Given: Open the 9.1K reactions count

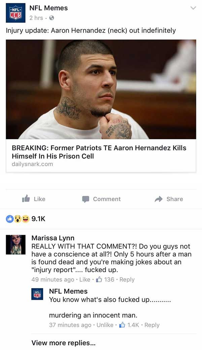Looking at the screenshot, I should pyautogui.click(x=38, y=219).
